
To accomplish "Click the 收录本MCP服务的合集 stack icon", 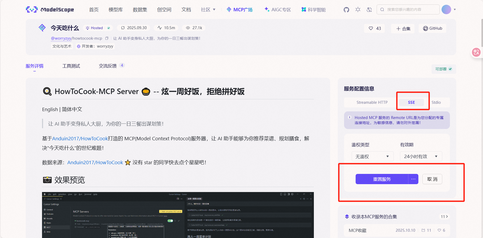I will [347, 217].
